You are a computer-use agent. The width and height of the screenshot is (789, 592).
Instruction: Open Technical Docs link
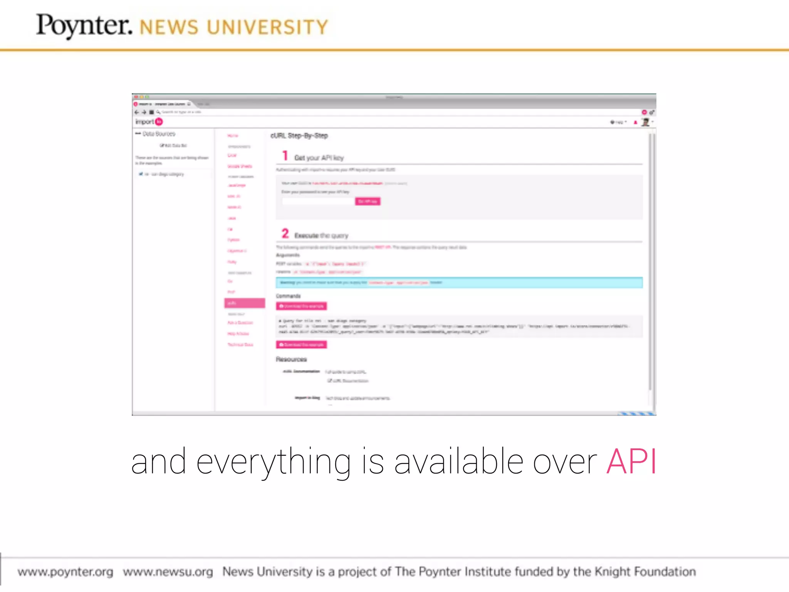(240, 345)
